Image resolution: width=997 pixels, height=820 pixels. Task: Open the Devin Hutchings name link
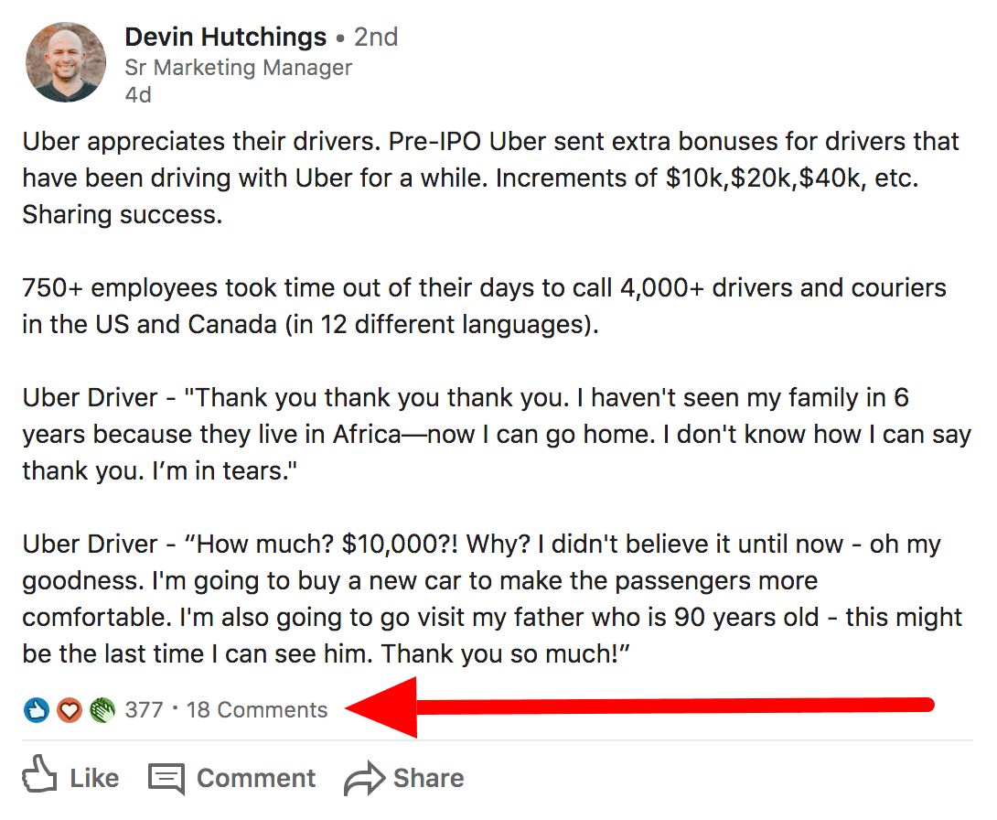click(225, 38)
